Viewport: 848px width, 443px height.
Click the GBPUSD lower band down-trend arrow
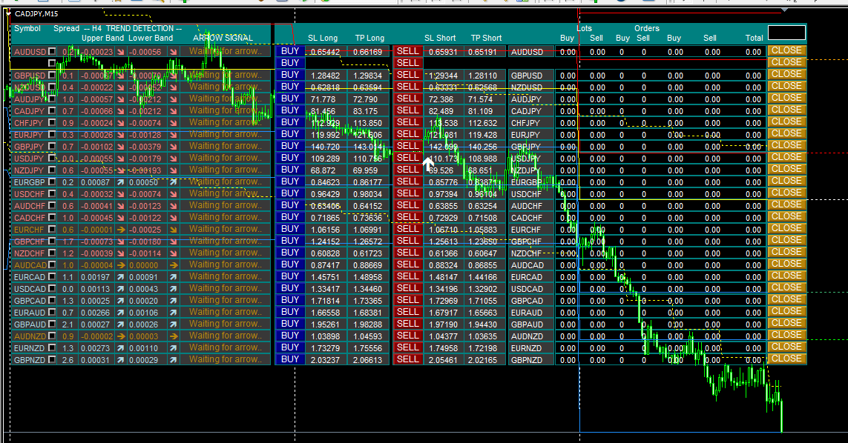[173, 76]
